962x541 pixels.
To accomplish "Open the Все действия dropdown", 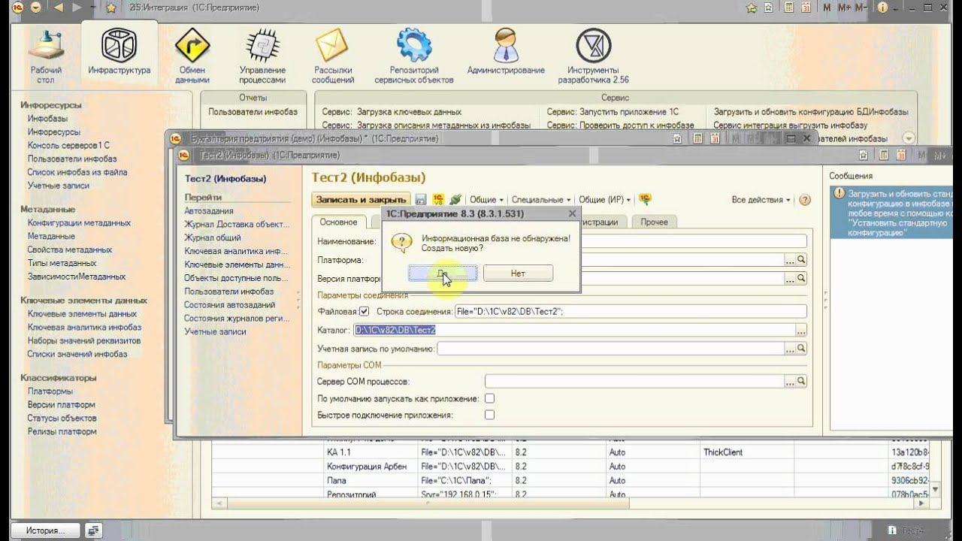I will coord(761,200).
